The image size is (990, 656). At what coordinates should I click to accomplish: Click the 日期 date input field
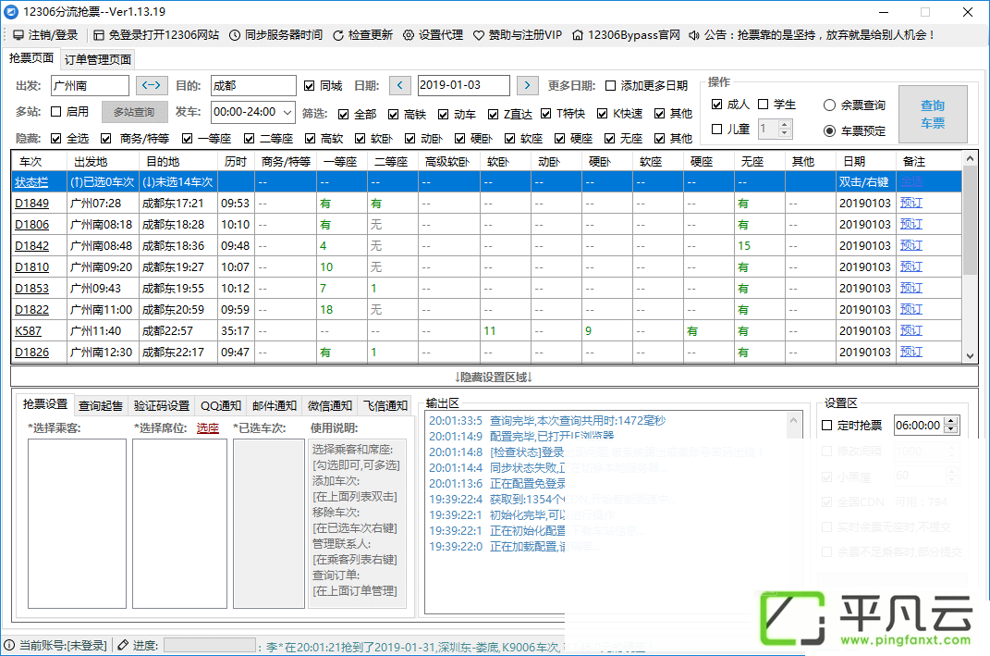[x=464, y=85]
